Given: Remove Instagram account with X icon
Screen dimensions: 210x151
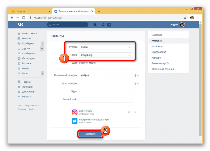Looking at the screenshot, I should coord(135,112).
